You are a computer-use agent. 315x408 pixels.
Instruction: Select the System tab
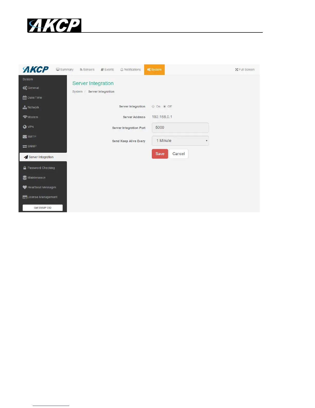tap(154, 70)
